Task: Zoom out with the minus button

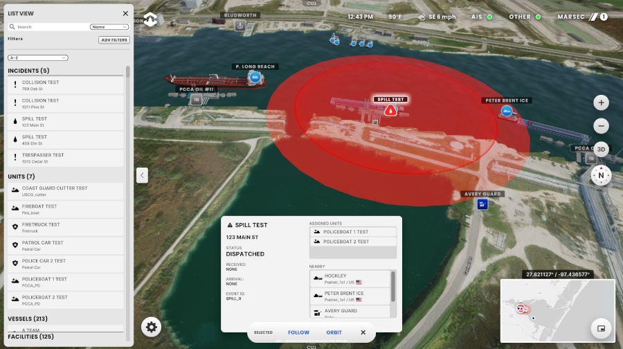Action: [x=601, y=126]
